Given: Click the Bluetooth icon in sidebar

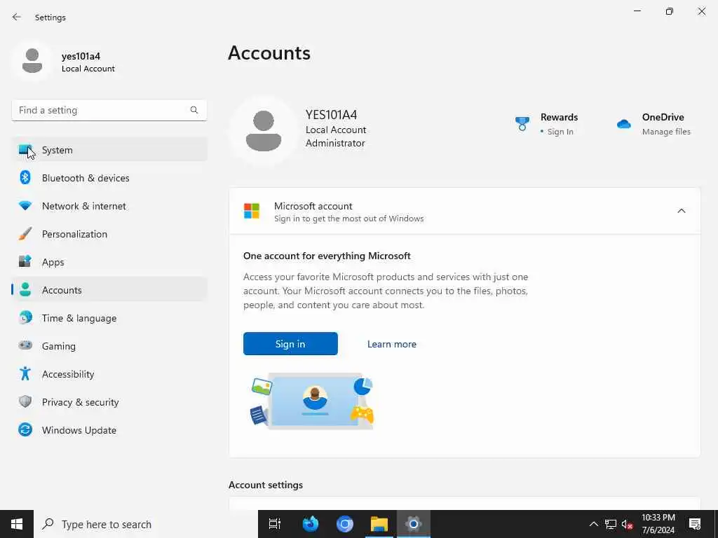Looking at the screenshot, I should [x=25, y=177].
